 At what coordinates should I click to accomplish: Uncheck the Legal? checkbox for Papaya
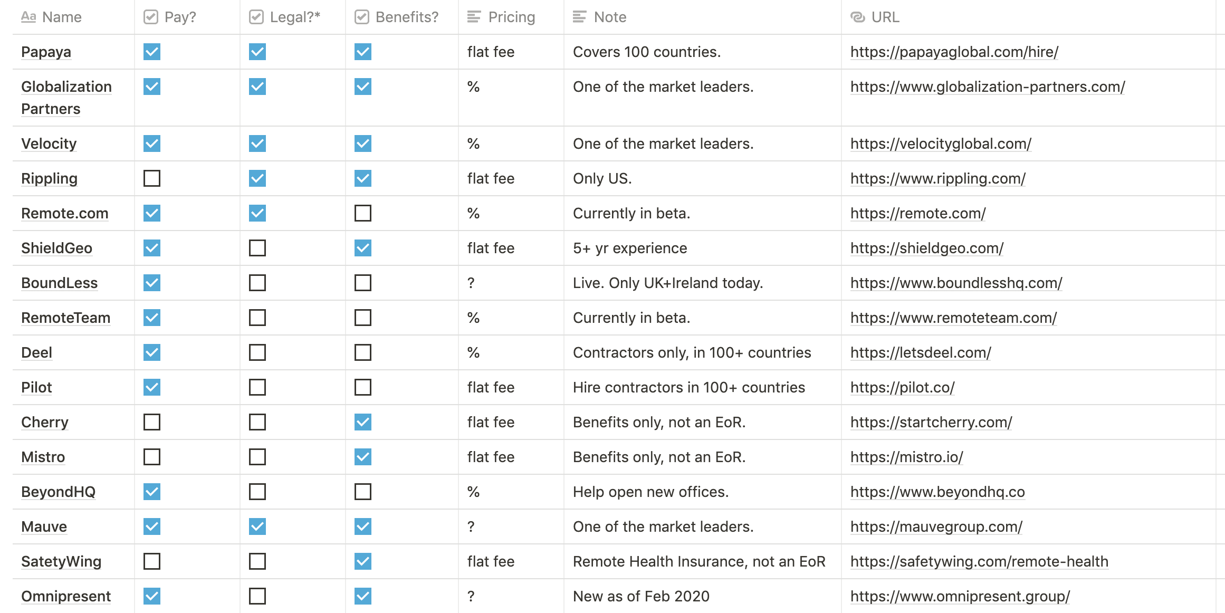[257, 52]
